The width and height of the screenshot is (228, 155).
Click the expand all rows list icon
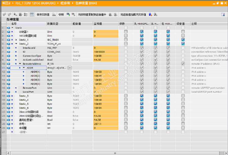click(x=26, y=14)
